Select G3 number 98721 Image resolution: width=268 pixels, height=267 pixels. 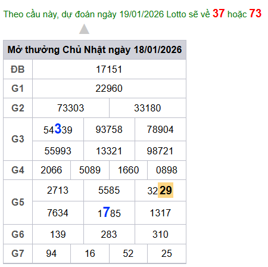(160, 151)
